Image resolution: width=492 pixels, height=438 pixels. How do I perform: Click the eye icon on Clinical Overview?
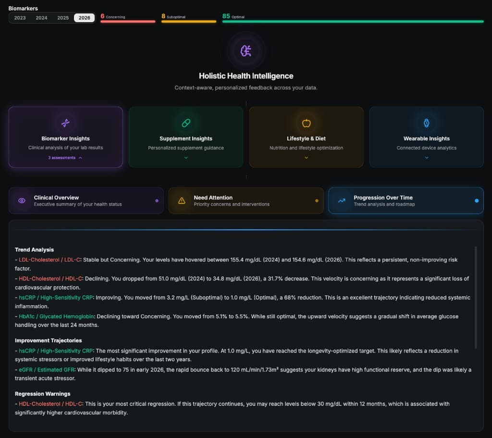coord(22,200)
